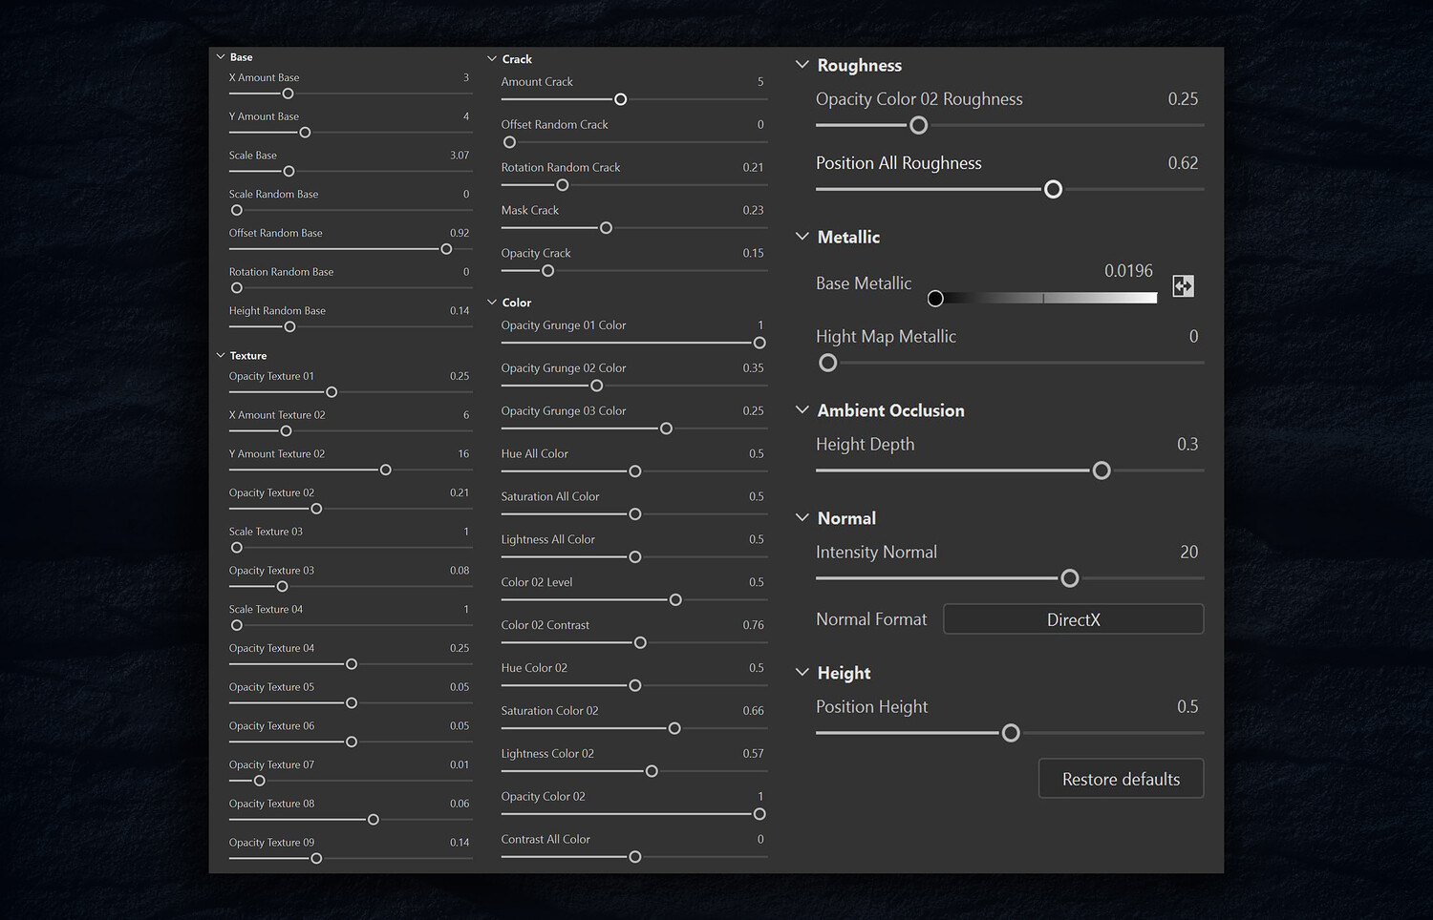The height and width of the screenshot is (920, 1433).
Task: Collapse the Metallic section chevron
Action: [802, 237]
